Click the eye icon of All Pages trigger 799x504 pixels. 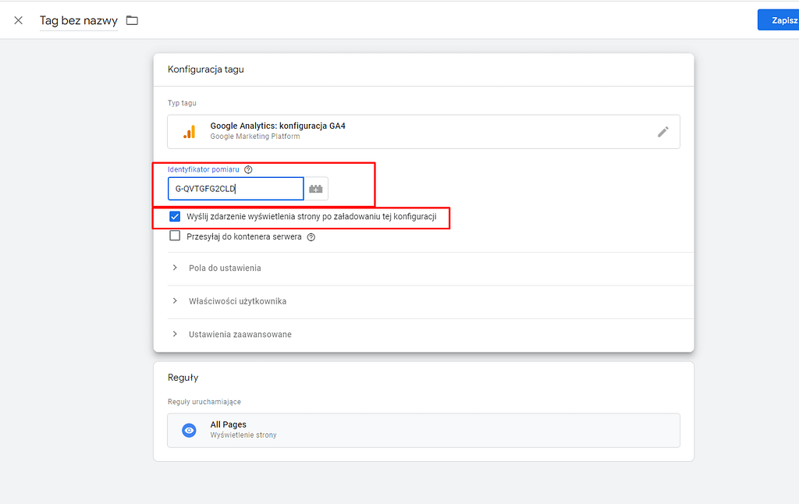189,430
